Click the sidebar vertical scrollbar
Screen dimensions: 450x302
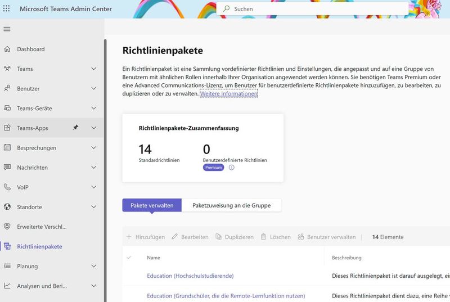(105, 170)
